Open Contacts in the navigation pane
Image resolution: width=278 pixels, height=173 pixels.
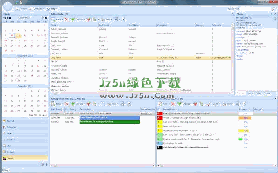(x=25, y=140)
